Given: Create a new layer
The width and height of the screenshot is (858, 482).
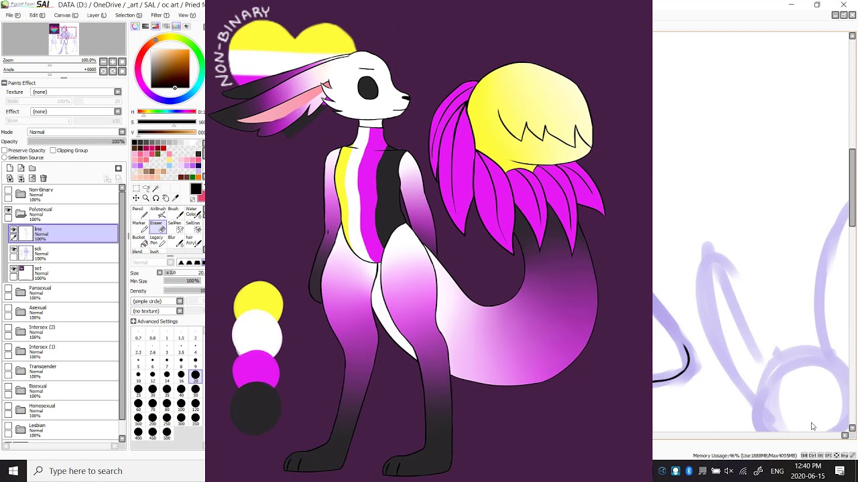Looking at the screenshot, I should (9, 168).
